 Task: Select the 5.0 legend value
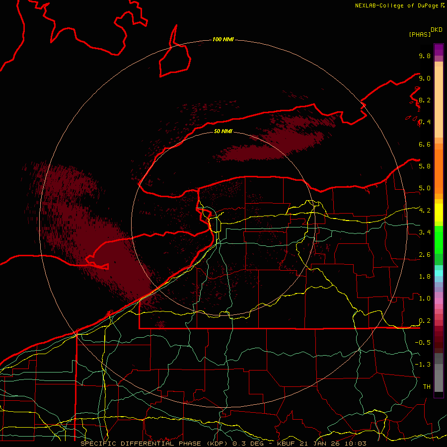tap(425, 188)
